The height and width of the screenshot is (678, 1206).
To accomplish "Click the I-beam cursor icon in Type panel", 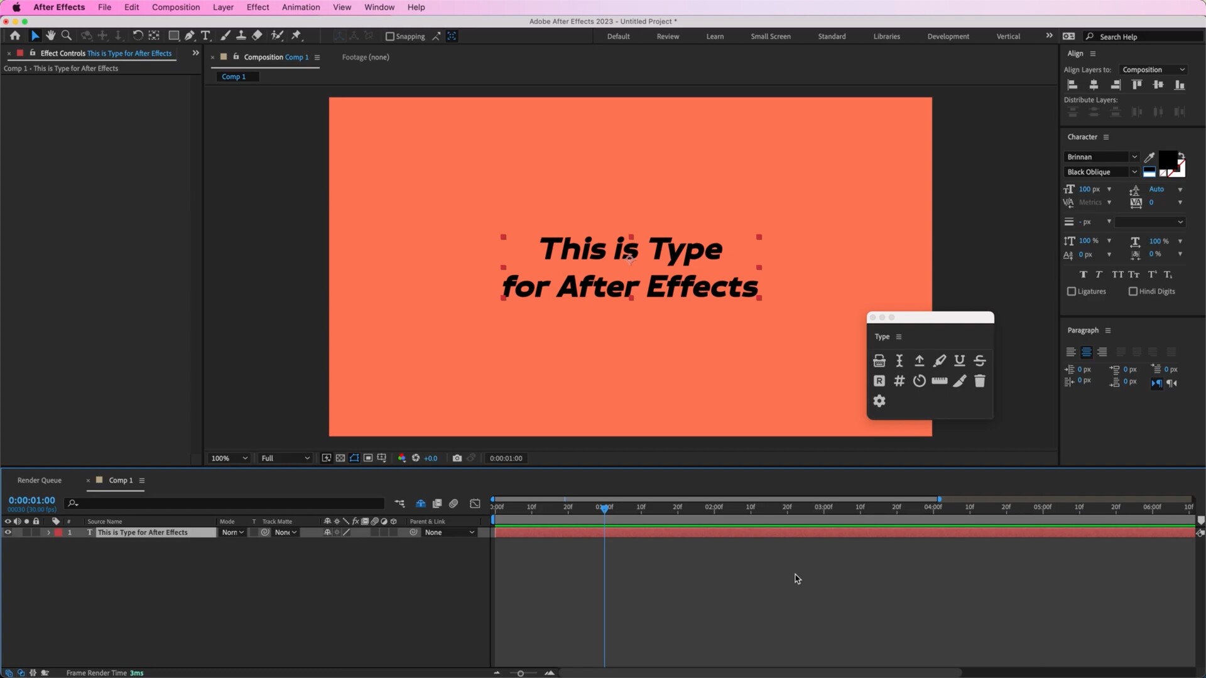I will pyautogui.click(x=899, y=360).
